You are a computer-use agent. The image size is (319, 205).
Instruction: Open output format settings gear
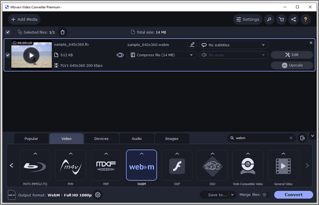pyautogui.click(x=98, y=195)
